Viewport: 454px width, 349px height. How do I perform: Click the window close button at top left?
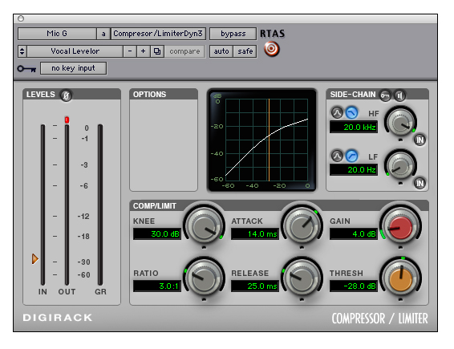pyautogui.click(x=21, y=18)
